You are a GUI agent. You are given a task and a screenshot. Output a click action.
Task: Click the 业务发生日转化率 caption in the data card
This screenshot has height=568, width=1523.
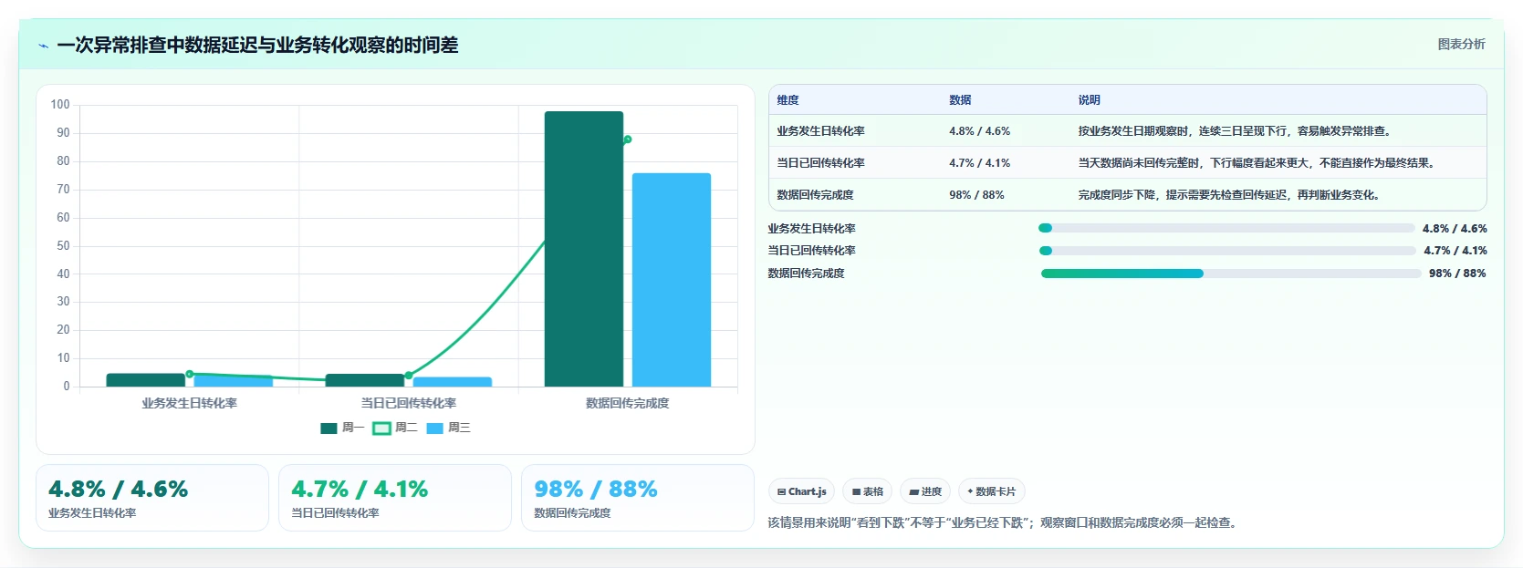92,513
